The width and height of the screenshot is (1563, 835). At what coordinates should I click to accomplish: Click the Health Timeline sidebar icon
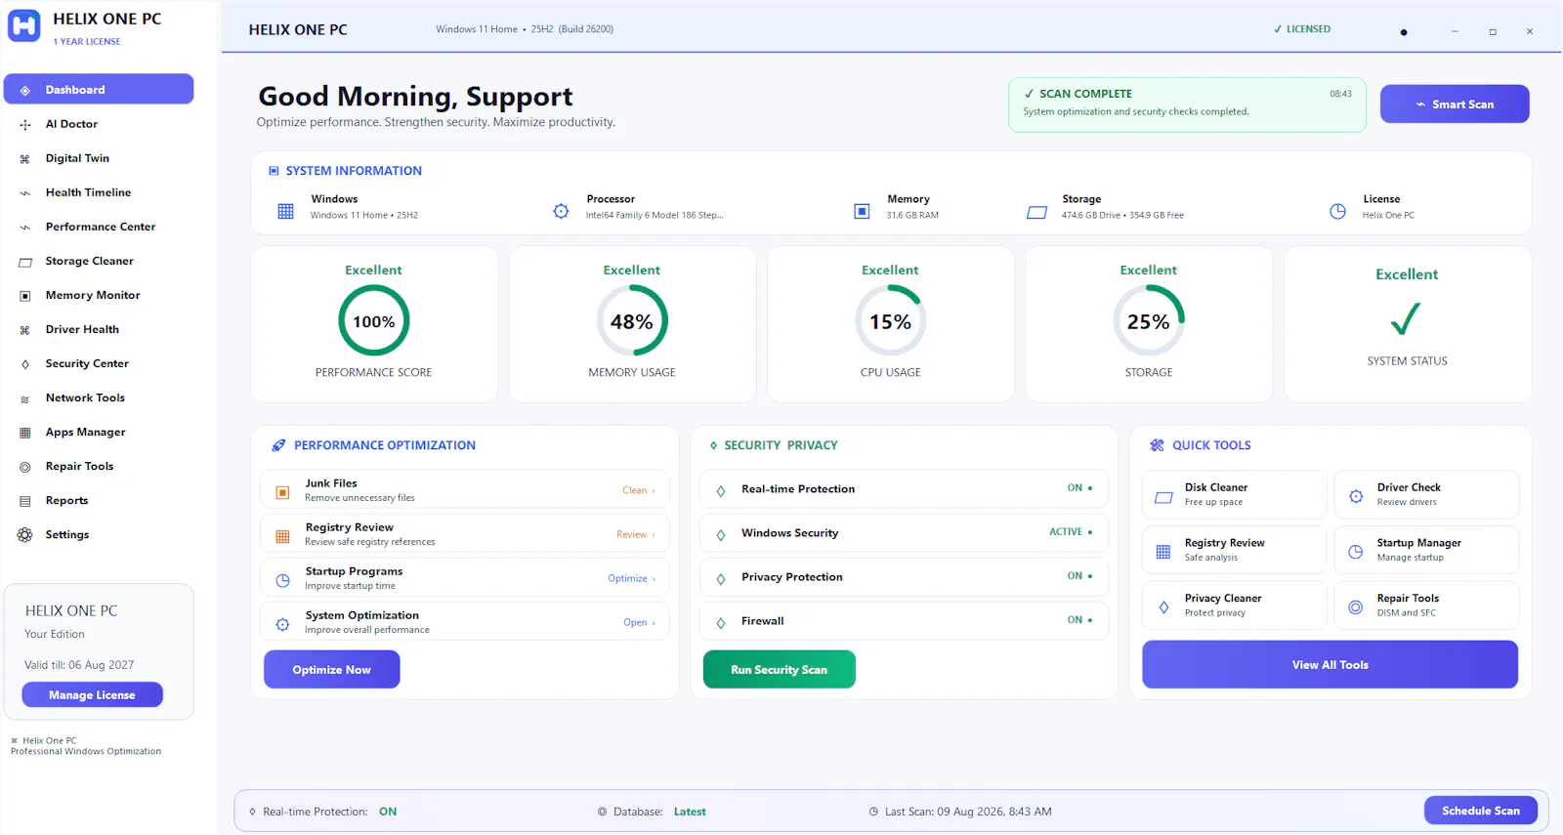(x=25, y=192)
